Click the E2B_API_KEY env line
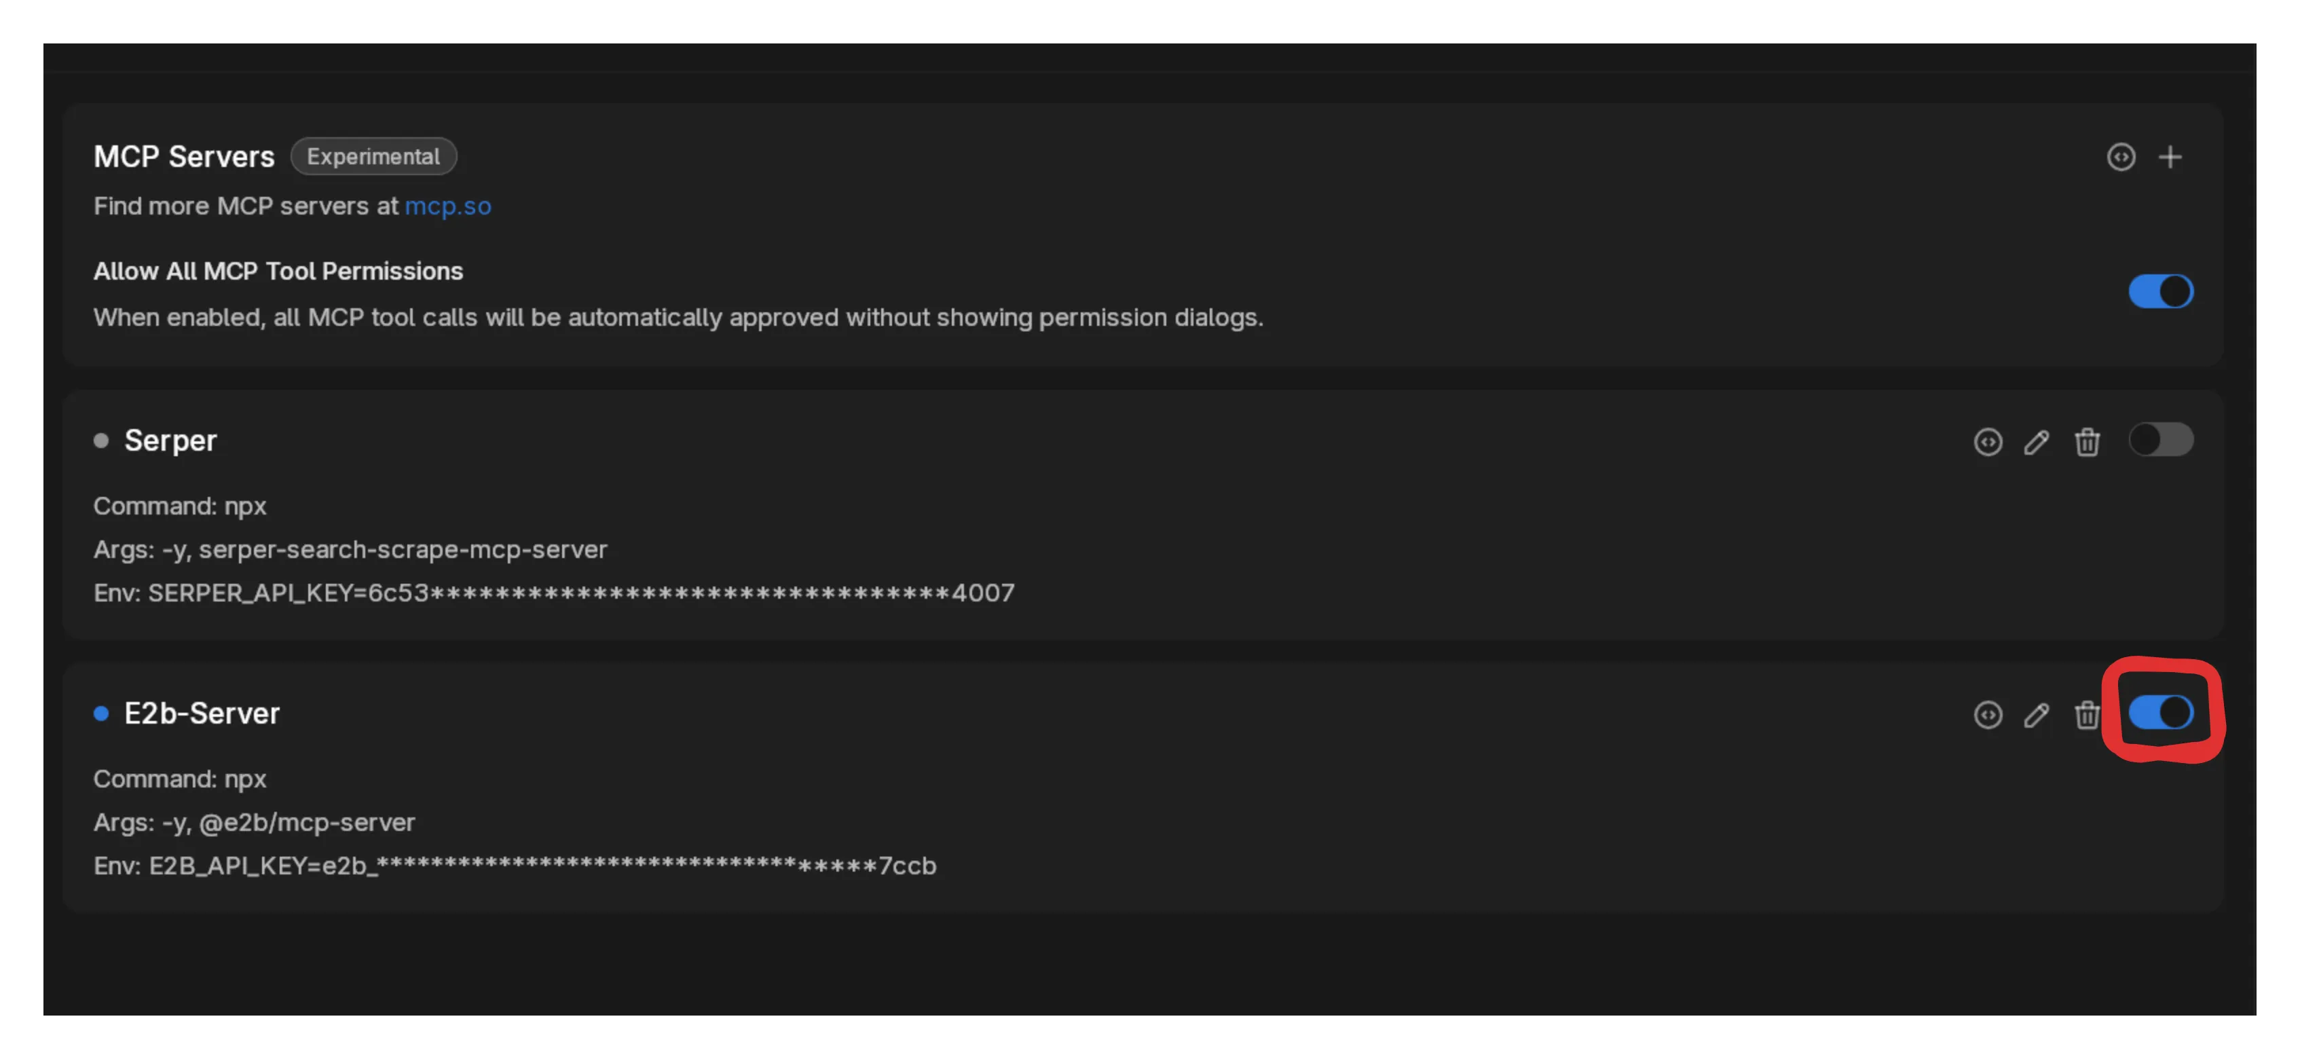Image resolution: width=2300 pixels, height=1059 pixels. [515, 866]
